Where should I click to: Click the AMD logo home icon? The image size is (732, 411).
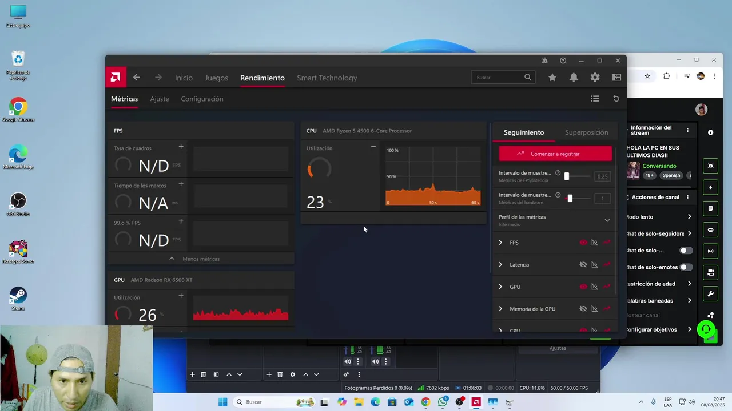coord(116,77)
